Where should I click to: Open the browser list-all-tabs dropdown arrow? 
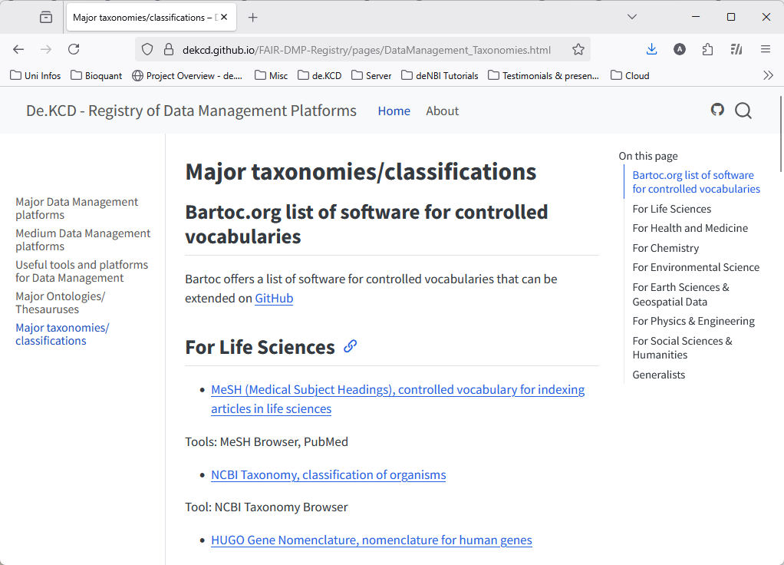point(631,16)
